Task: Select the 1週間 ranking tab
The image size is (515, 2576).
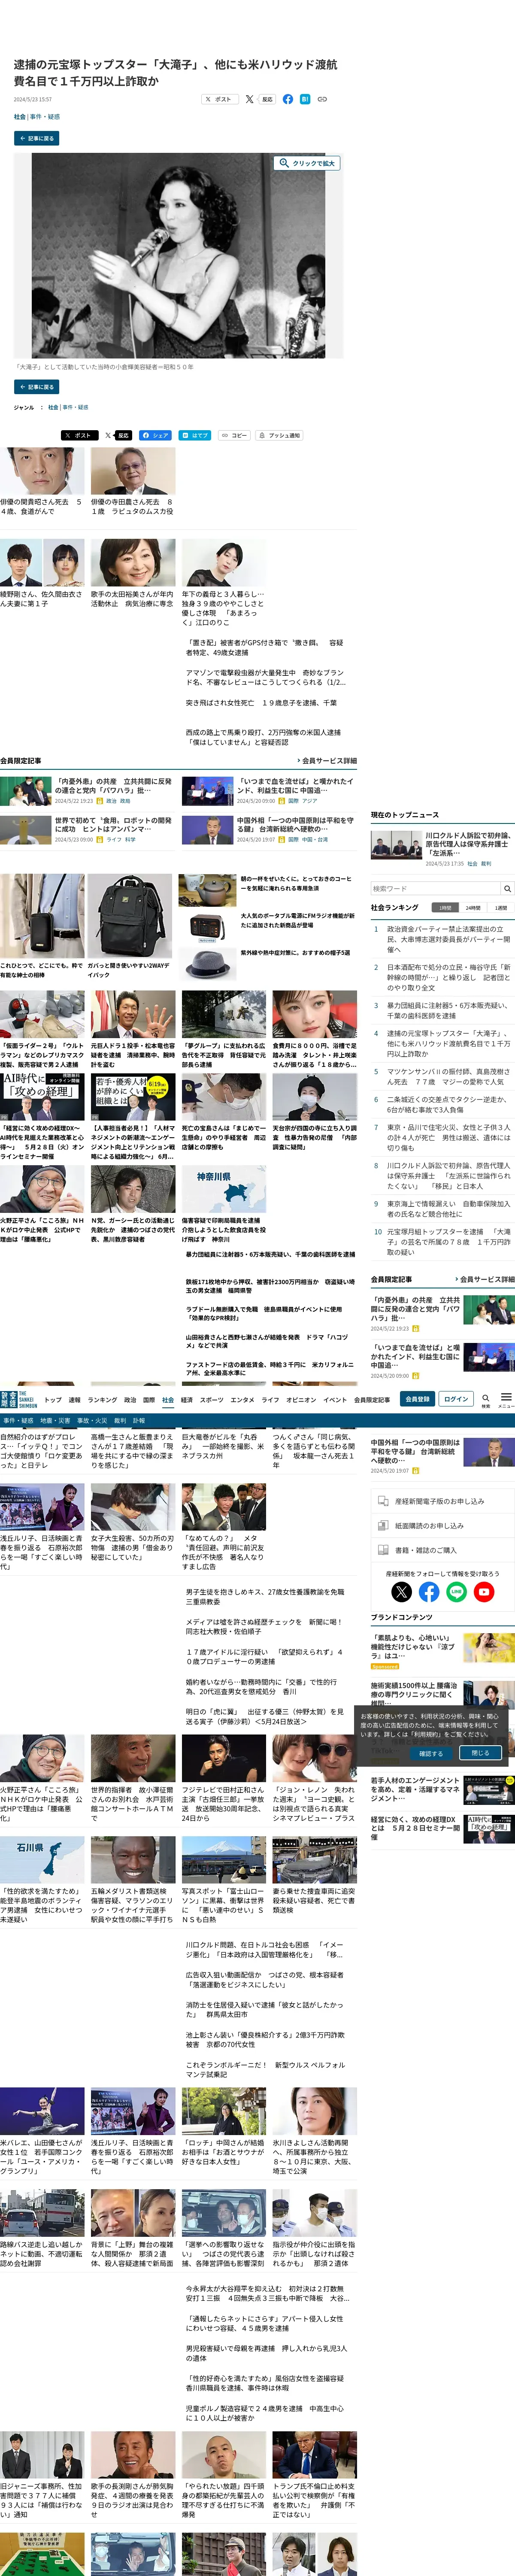Action: pyautogui.click(x=501, y=908)
